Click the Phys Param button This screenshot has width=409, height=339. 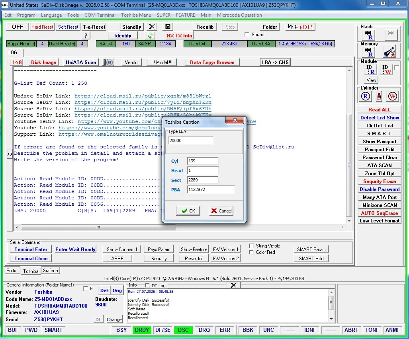(x=159, y=249)
